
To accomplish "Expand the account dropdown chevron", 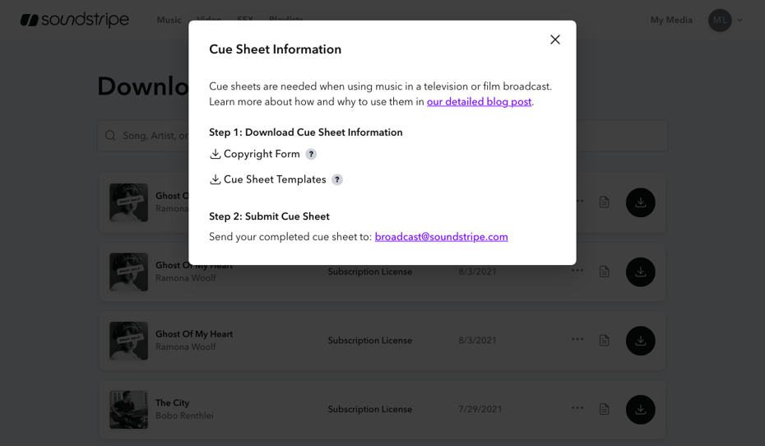I will click(739, 21).
